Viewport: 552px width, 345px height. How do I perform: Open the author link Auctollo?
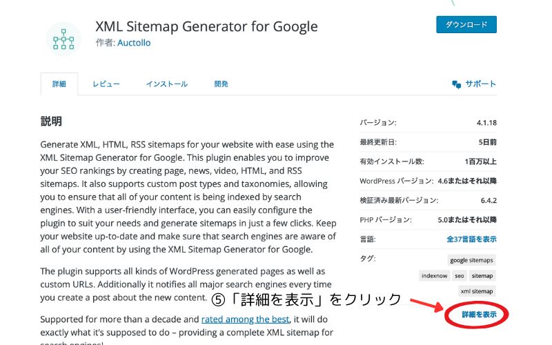coord(134,43)
